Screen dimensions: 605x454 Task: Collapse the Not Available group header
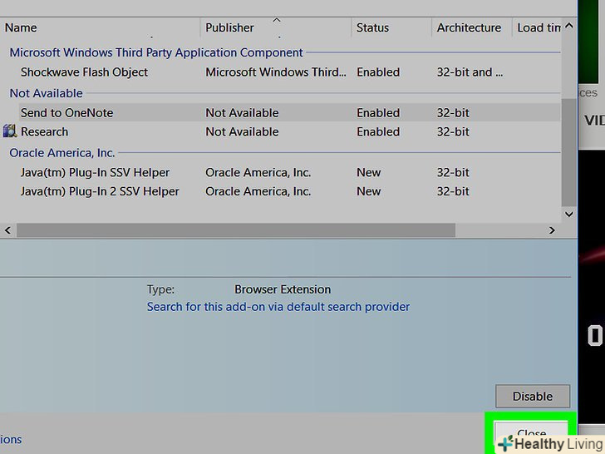[46, 93]
